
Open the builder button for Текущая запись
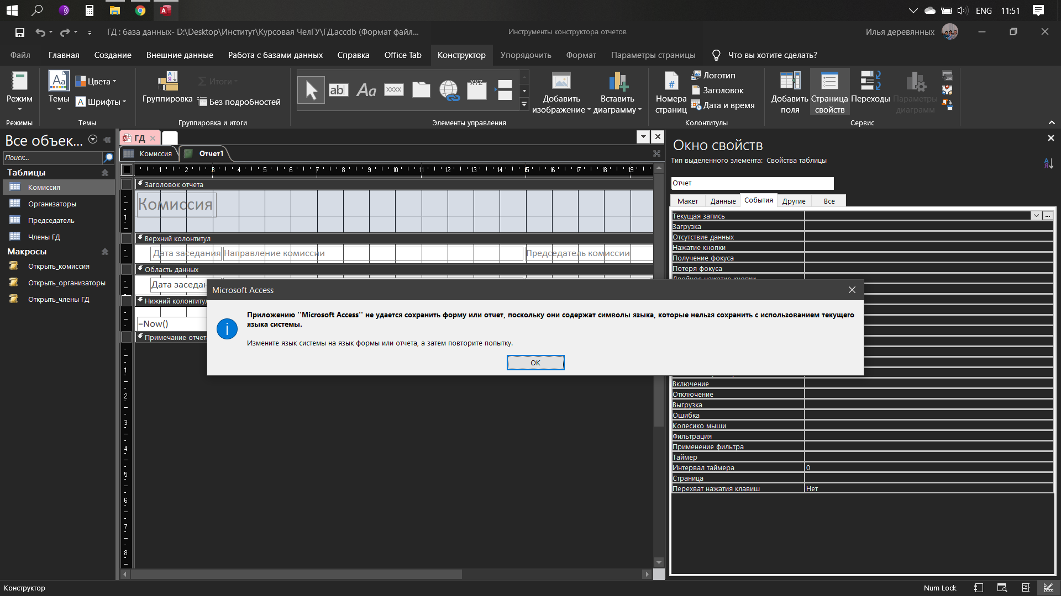point(1048,216)
